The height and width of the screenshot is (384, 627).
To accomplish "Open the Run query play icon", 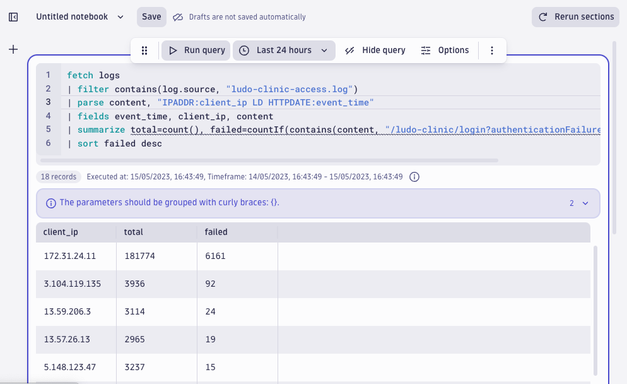I will point(172,51).
